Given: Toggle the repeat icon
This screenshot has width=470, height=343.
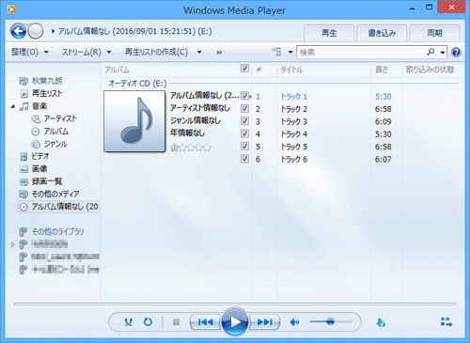Looking at the screenshot, I should click(148, 322).
